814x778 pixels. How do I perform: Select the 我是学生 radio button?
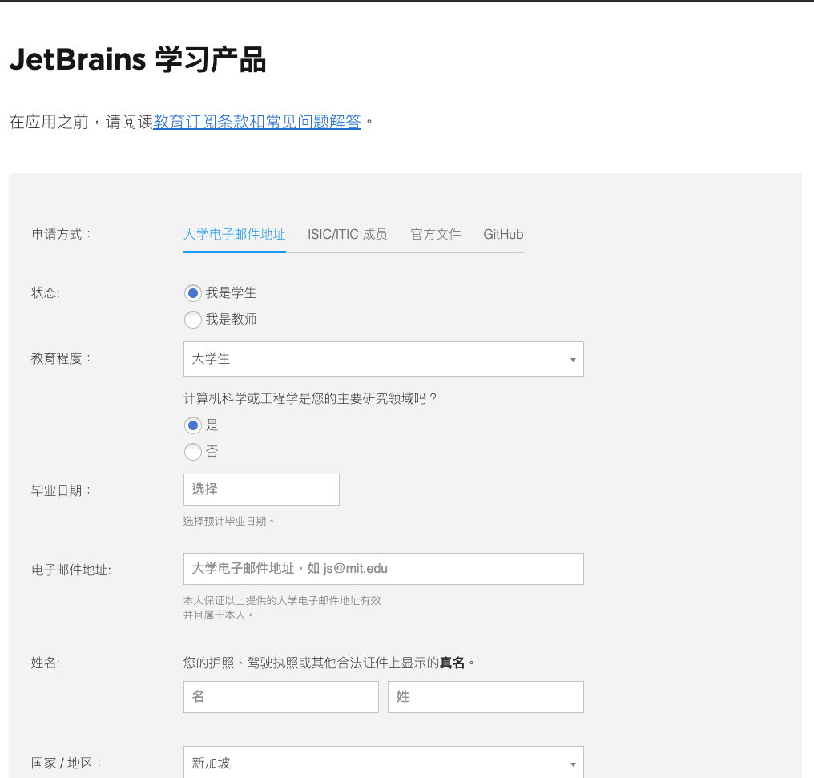click(192, 293)
